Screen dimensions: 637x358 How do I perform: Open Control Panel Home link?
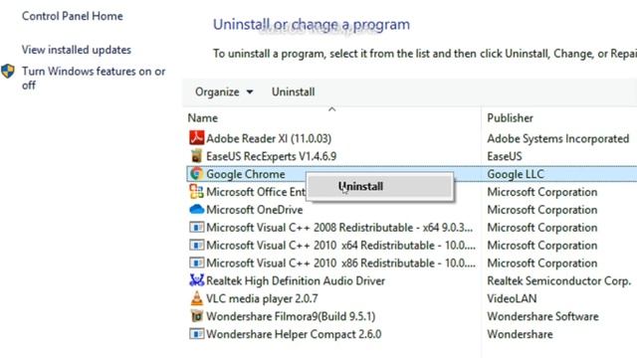point(73,16)
